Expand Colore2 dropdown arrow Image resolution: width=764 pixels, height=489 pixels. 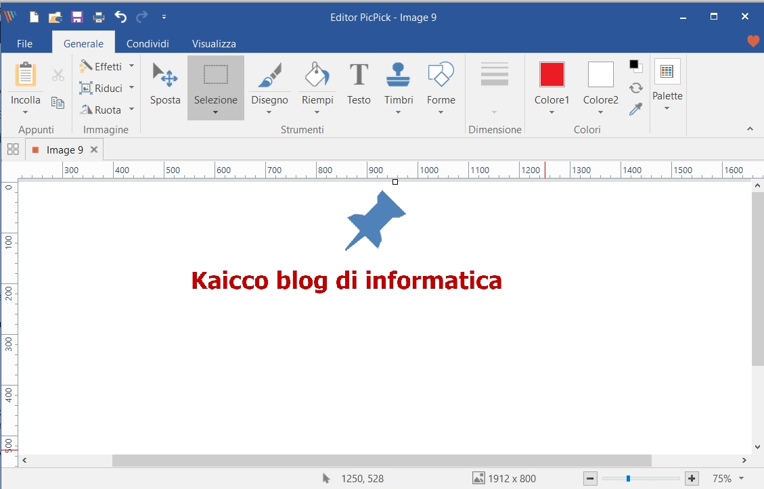[x=600, y=112]
